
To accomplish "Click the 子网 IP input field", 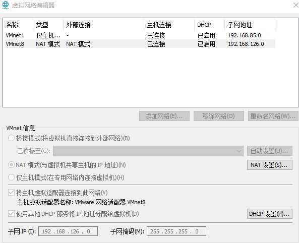I will [x=68, y=231].
